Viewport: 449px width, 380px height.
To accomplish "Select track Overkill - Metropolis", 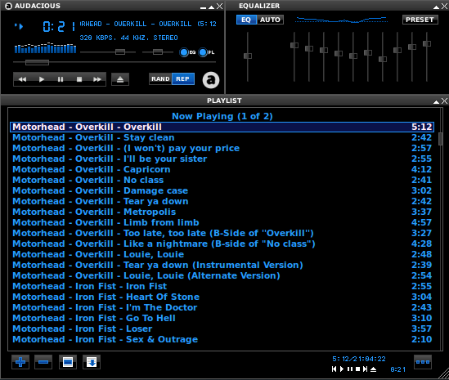I will click(x=222, y=212).
